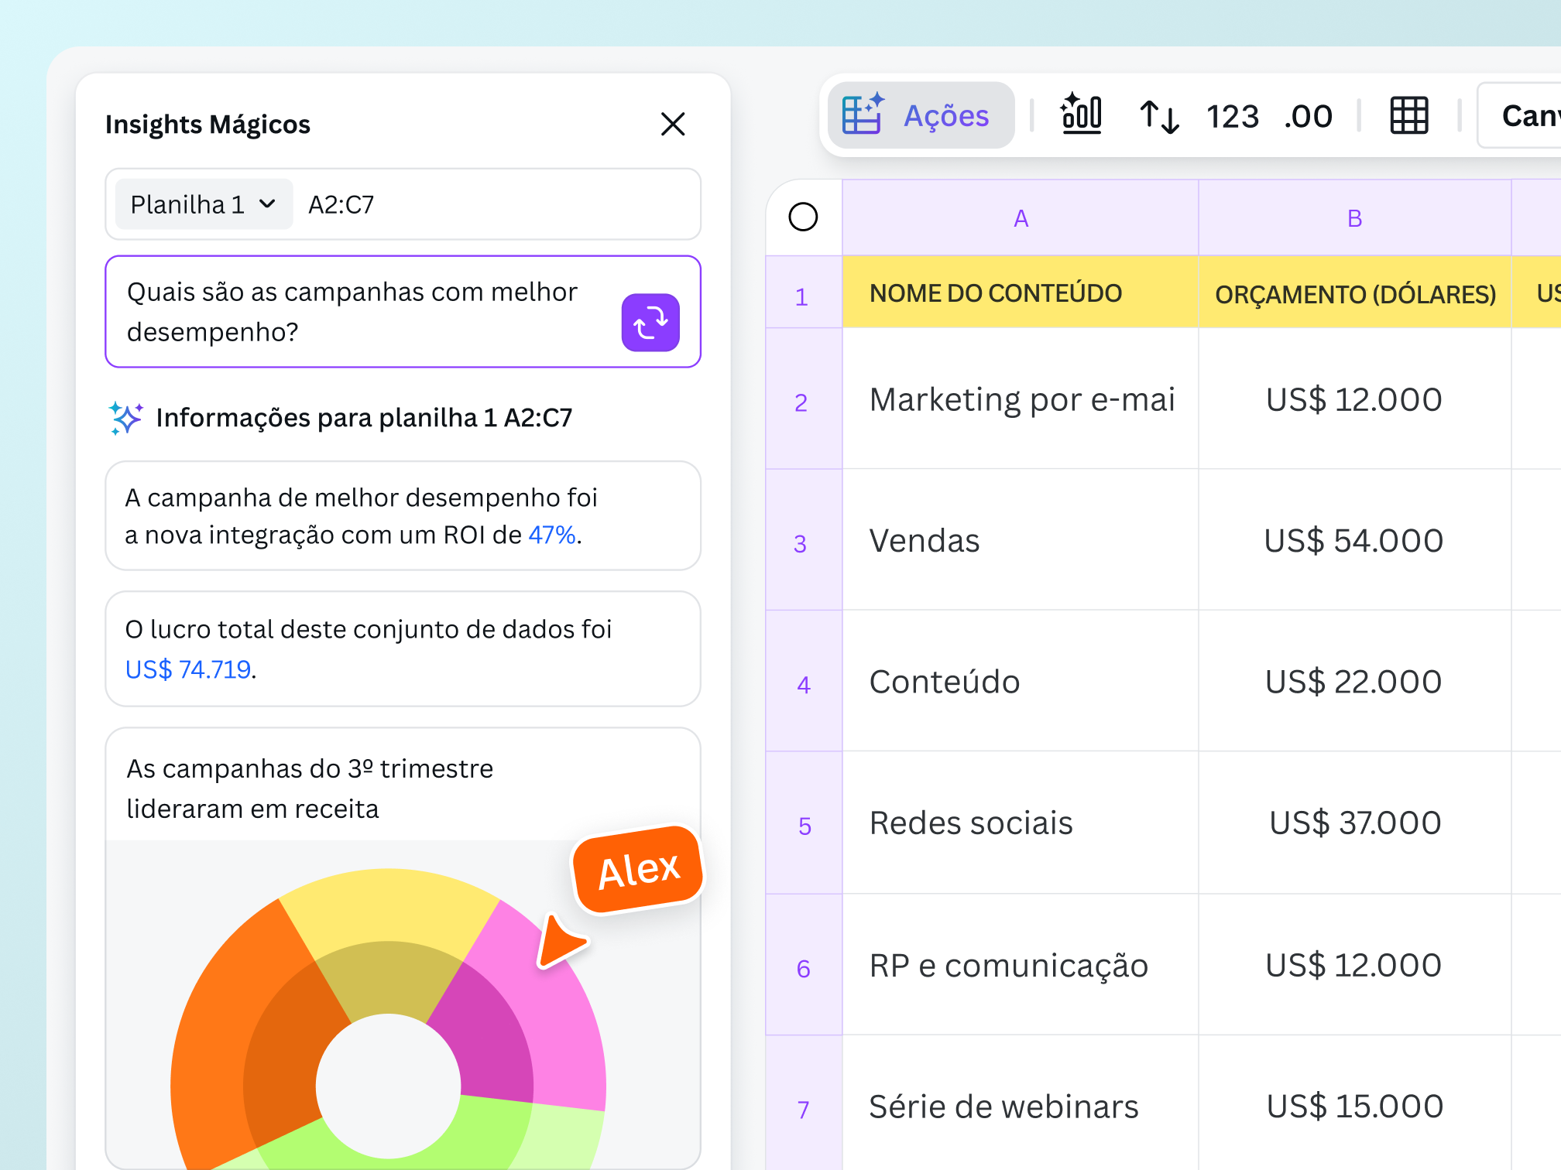1561x1170 pixels.
Task: Select the US$ 22.000 budget cell
Action: [1354, 681]
